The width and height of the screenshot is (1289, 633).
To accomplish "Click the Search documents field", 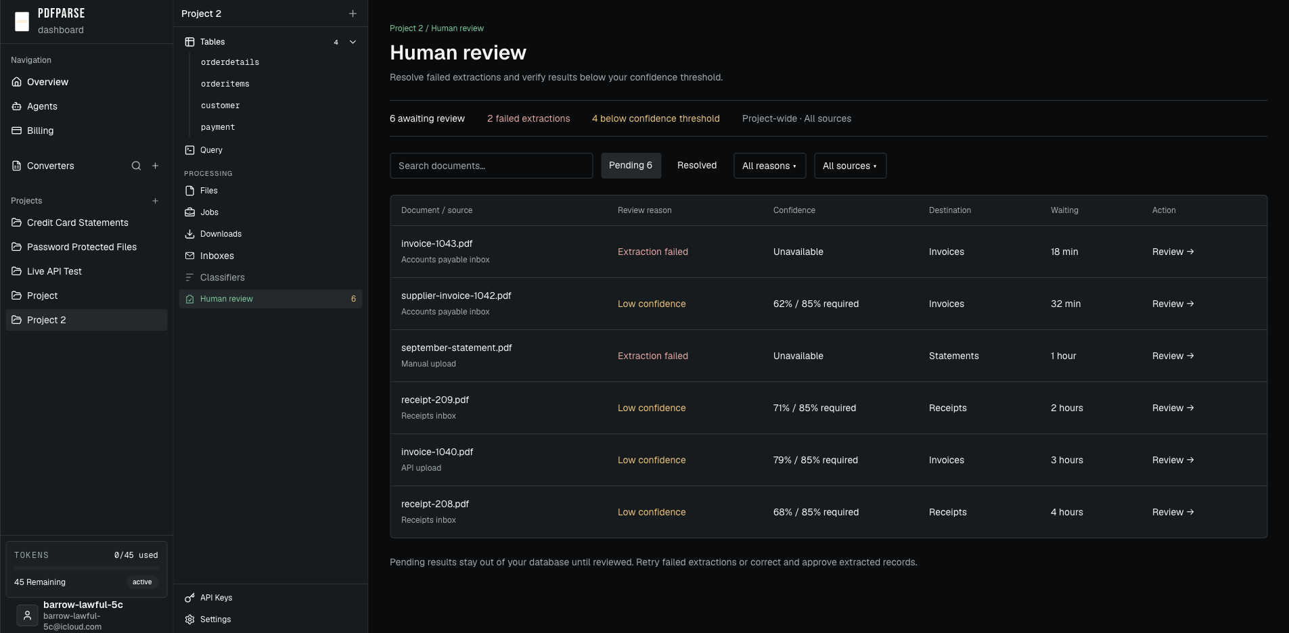I will [491, 166].
